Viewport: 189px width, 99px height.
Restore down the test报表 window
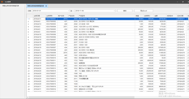pos(183,2)
